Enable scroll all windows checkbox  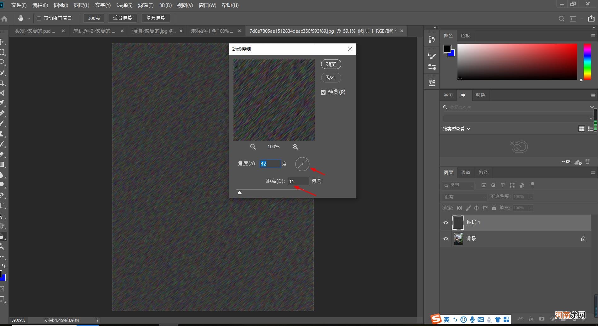point(39,18)
